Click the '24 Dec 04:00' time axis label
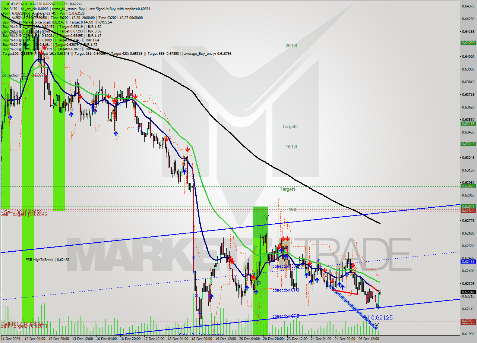This screenshot has height=343, width=477. click(x=321, y=339)
